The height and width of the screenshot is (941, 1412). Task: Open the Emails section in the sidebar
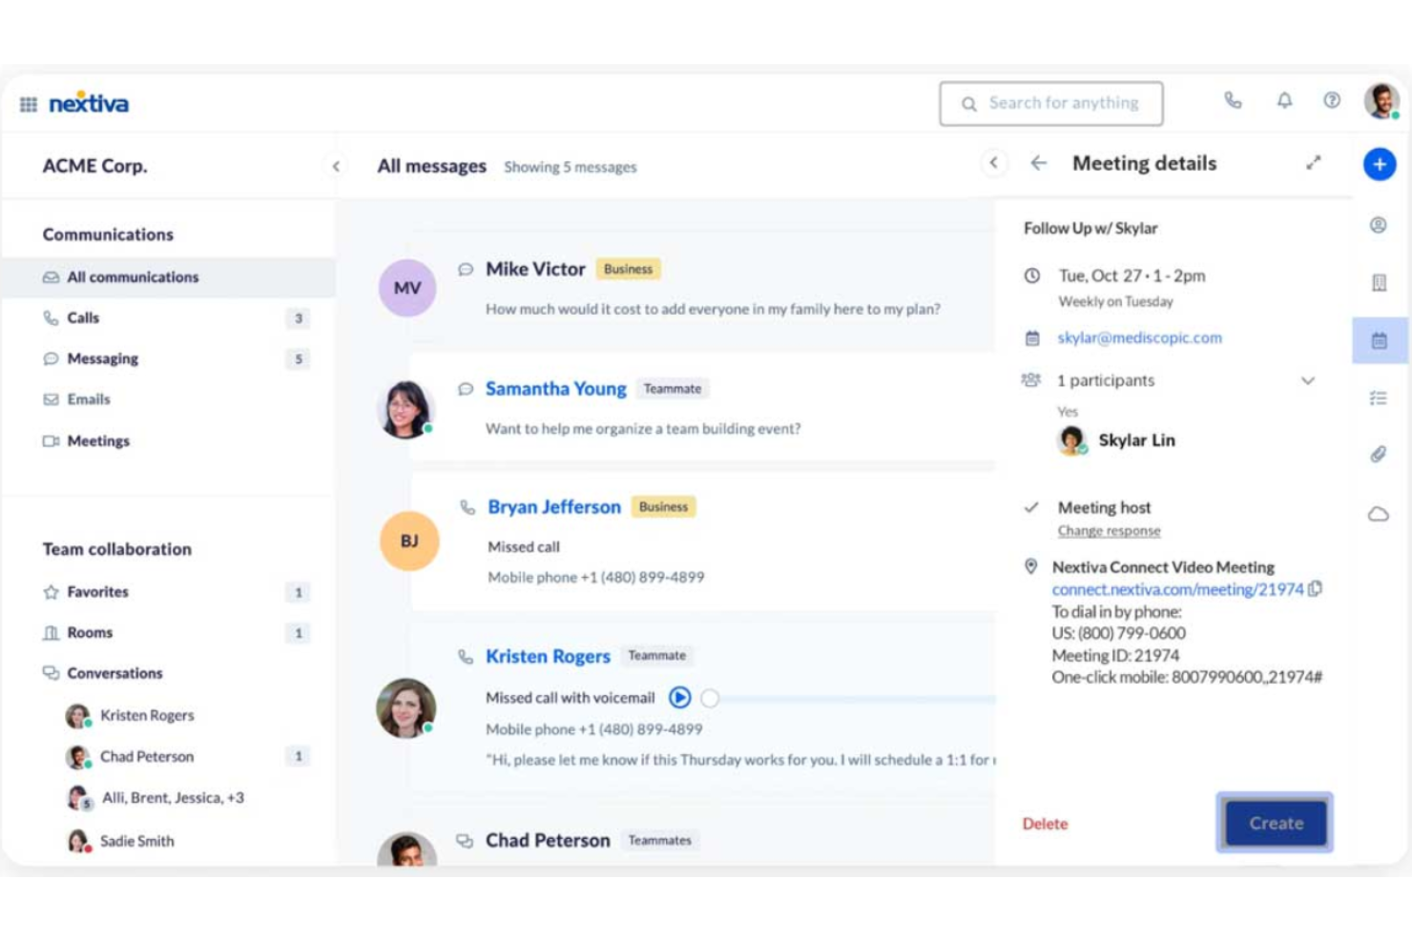(89, 399)
